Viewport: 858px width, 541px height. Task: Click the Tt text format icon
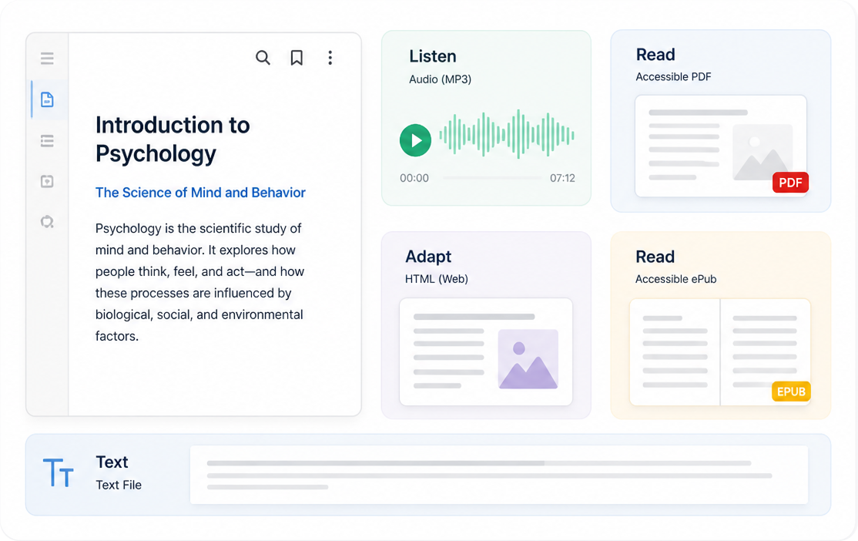(x=58, y=472)
